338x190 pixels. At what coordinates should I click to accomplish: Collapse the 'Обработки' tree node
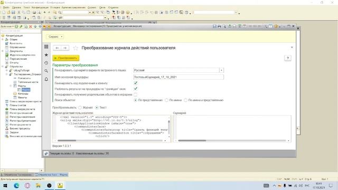3,66
